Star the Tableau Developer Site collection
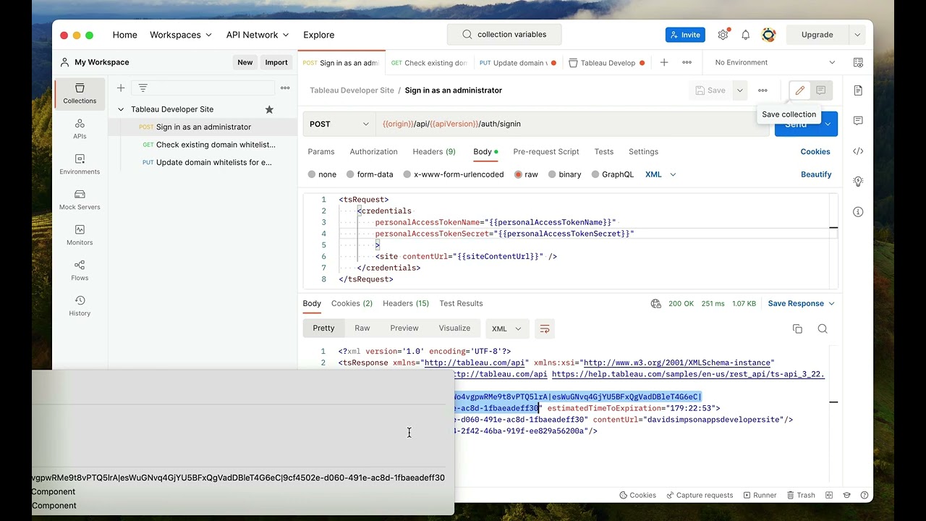926x521 pixels. point(269,109)
